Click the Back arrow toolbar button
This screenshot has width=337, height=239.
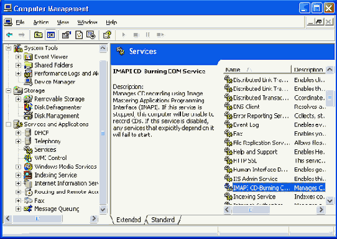click(x=9, y=35)
